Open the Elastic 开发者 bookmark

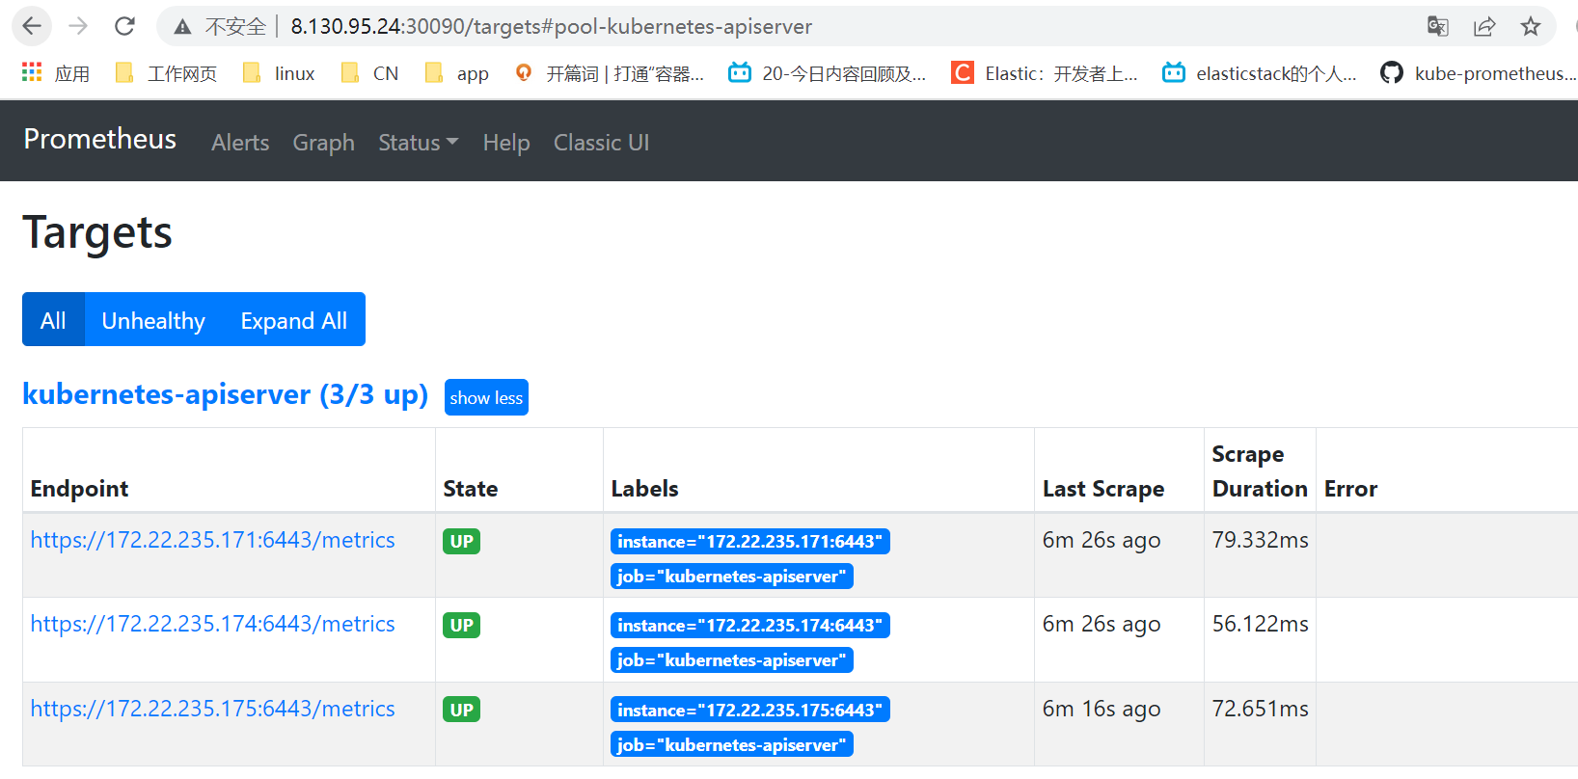tap(1045, 73)
